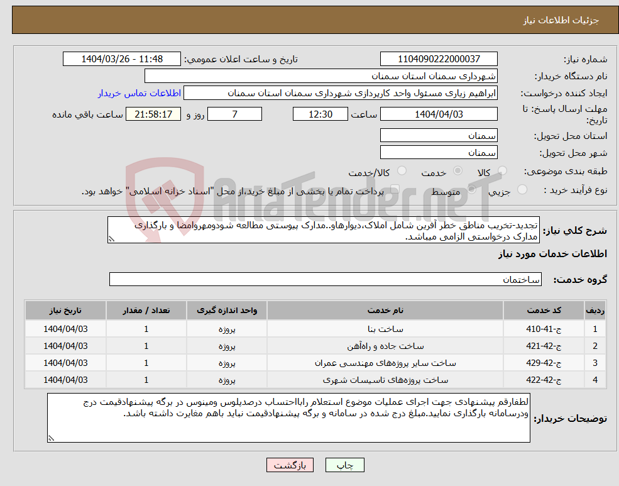Click the public announcement date field showing 1404/03/26
The height and width of the screenshot is (486, 619).
pos(121,58)
